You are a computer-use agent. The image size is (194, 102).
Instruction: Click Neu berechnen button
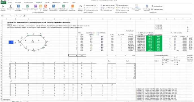157,6
